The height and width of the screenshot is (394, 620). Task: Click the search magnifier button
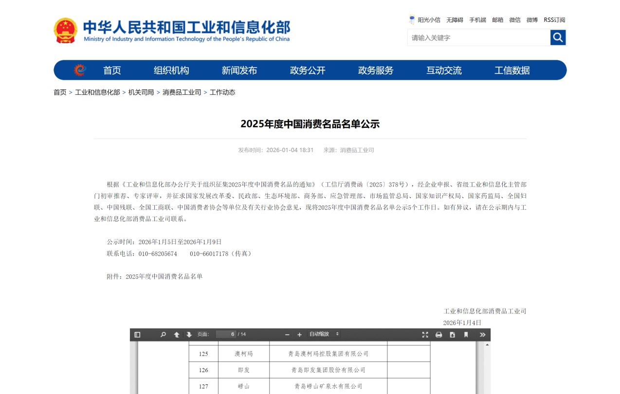point(558,37)
